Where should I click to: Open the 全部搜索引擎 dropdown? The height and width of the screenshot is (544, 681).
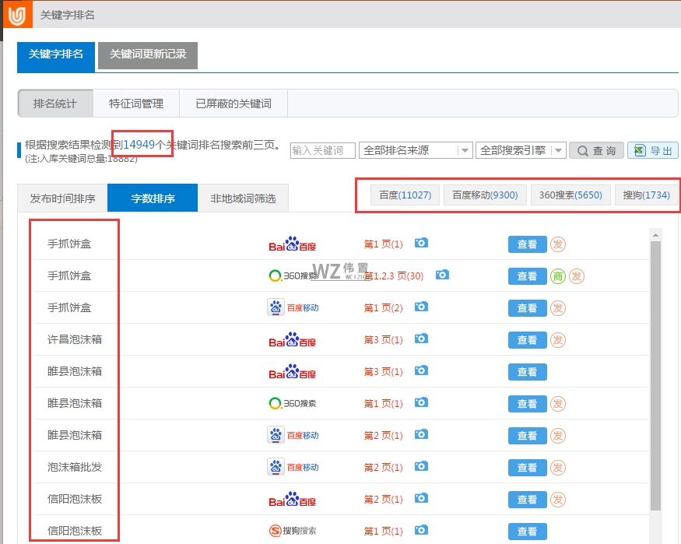(518, 150)
